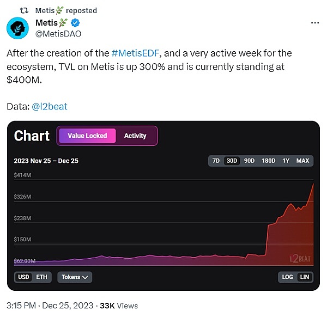Viewport: 327px width, 311px height.
Task: Select the 1Y time range
Action: coord(286,161)
